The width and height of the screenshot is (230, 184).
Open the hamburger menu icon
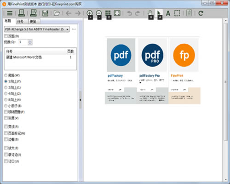(x=10, y=13)
